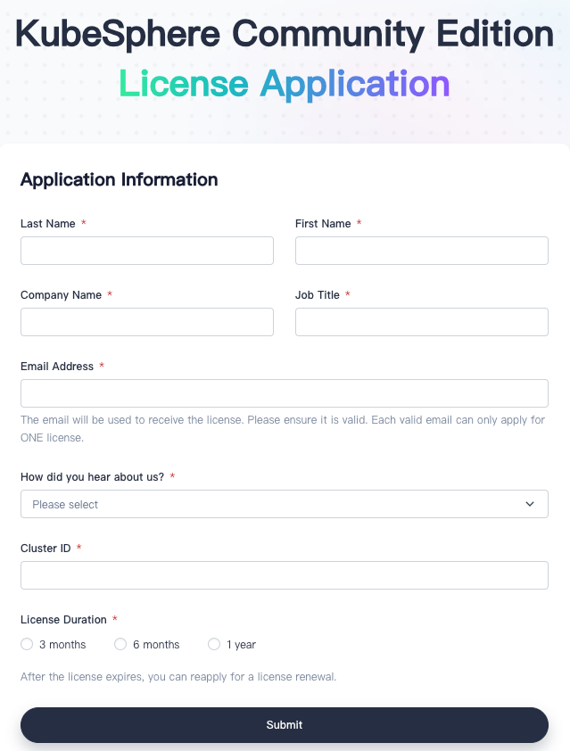The height and width of the screenshot is (751, 570).
Task: Click into the Job Title field
Action: pyautogui.click(x=421, y=321)
